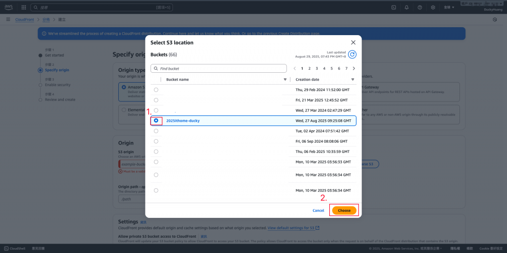Click the Origin path /path field
The width and height of the screenshot is (507, 253).
coord(132,200)
